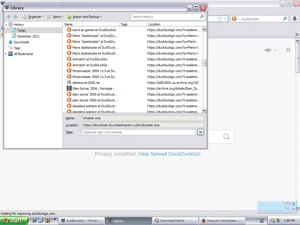Click the megaphone icon on DuckDuckGo page
Image resolution: width=300 pixels, height=225 pixels.
point(268,50)
